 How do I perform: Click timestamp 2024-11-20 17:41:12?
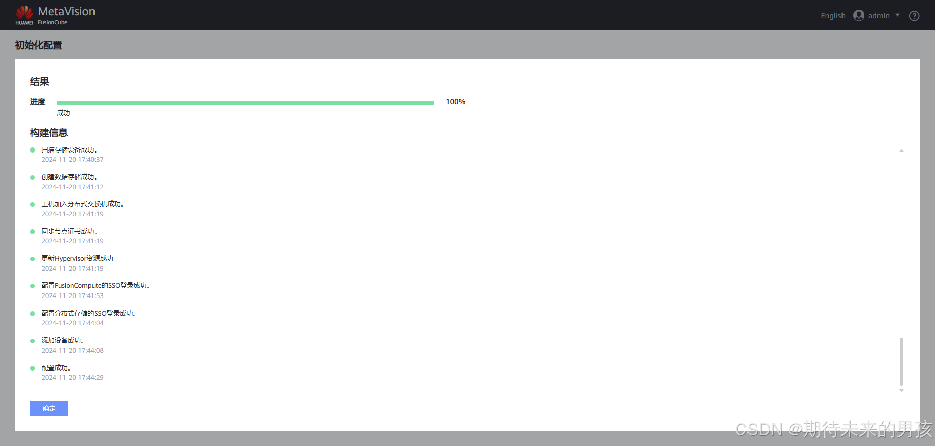point(72,187)
